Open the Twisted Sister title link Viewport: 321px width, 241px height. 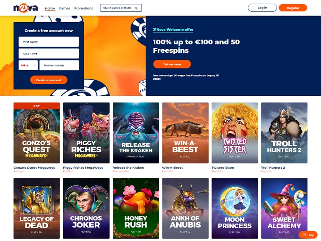(x=223, y=167)
